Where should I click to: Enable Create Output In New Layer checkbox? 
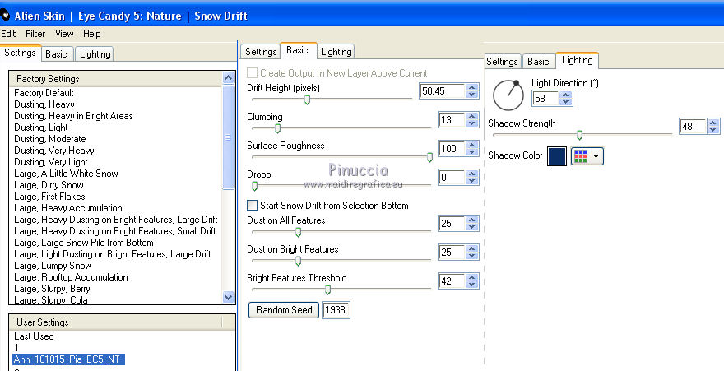pyautogui.click(x=252, y=73)
